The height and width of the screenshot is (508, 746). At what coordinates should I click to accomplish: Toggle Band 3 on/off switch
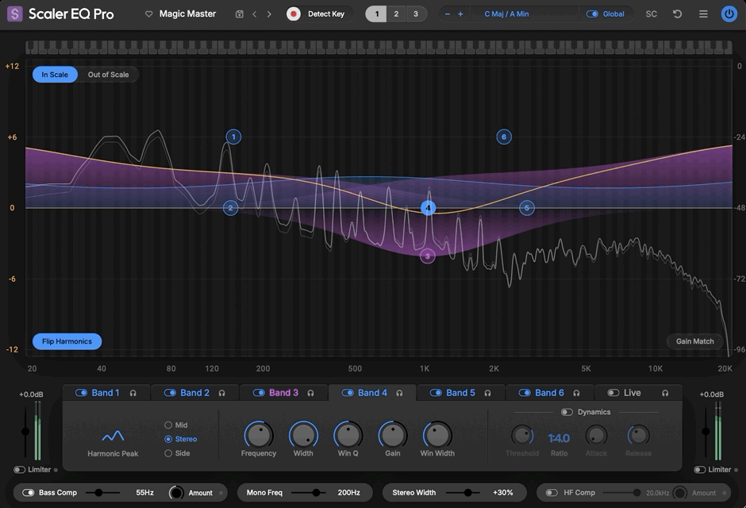pos(259,393)
